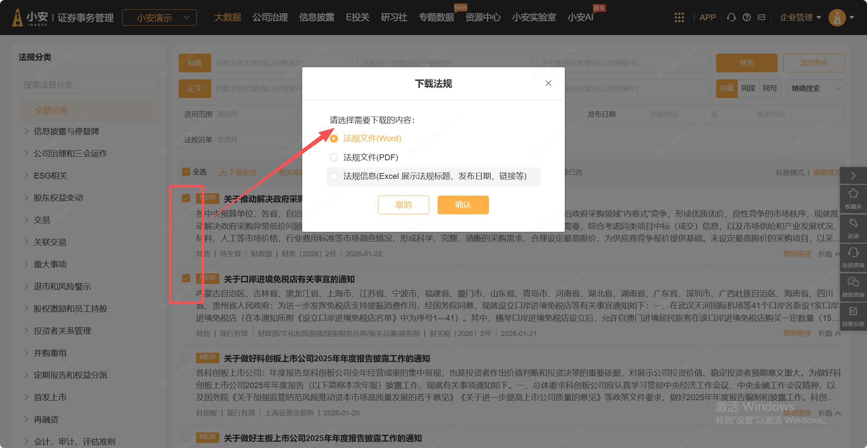The width and height of the screenshot is (867, 448).
Task: Open 公司治理 menu item
Action: 270,17
